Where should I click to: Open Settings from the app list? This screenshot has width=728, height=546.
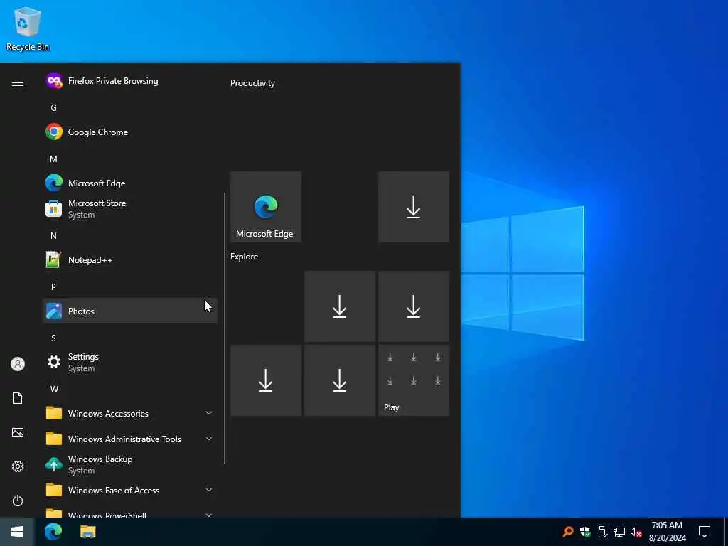tap(129, 362)
